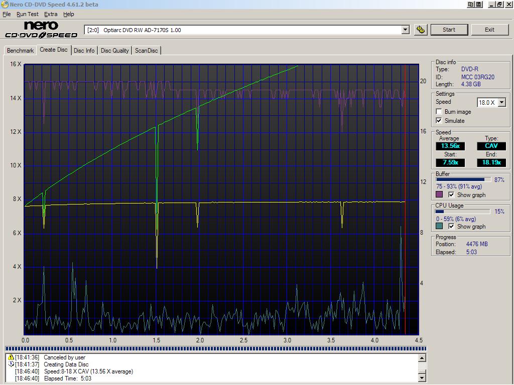Enable the Burn image checkbox
This screenshot has height=385, width=514.
tap(439, 112)
